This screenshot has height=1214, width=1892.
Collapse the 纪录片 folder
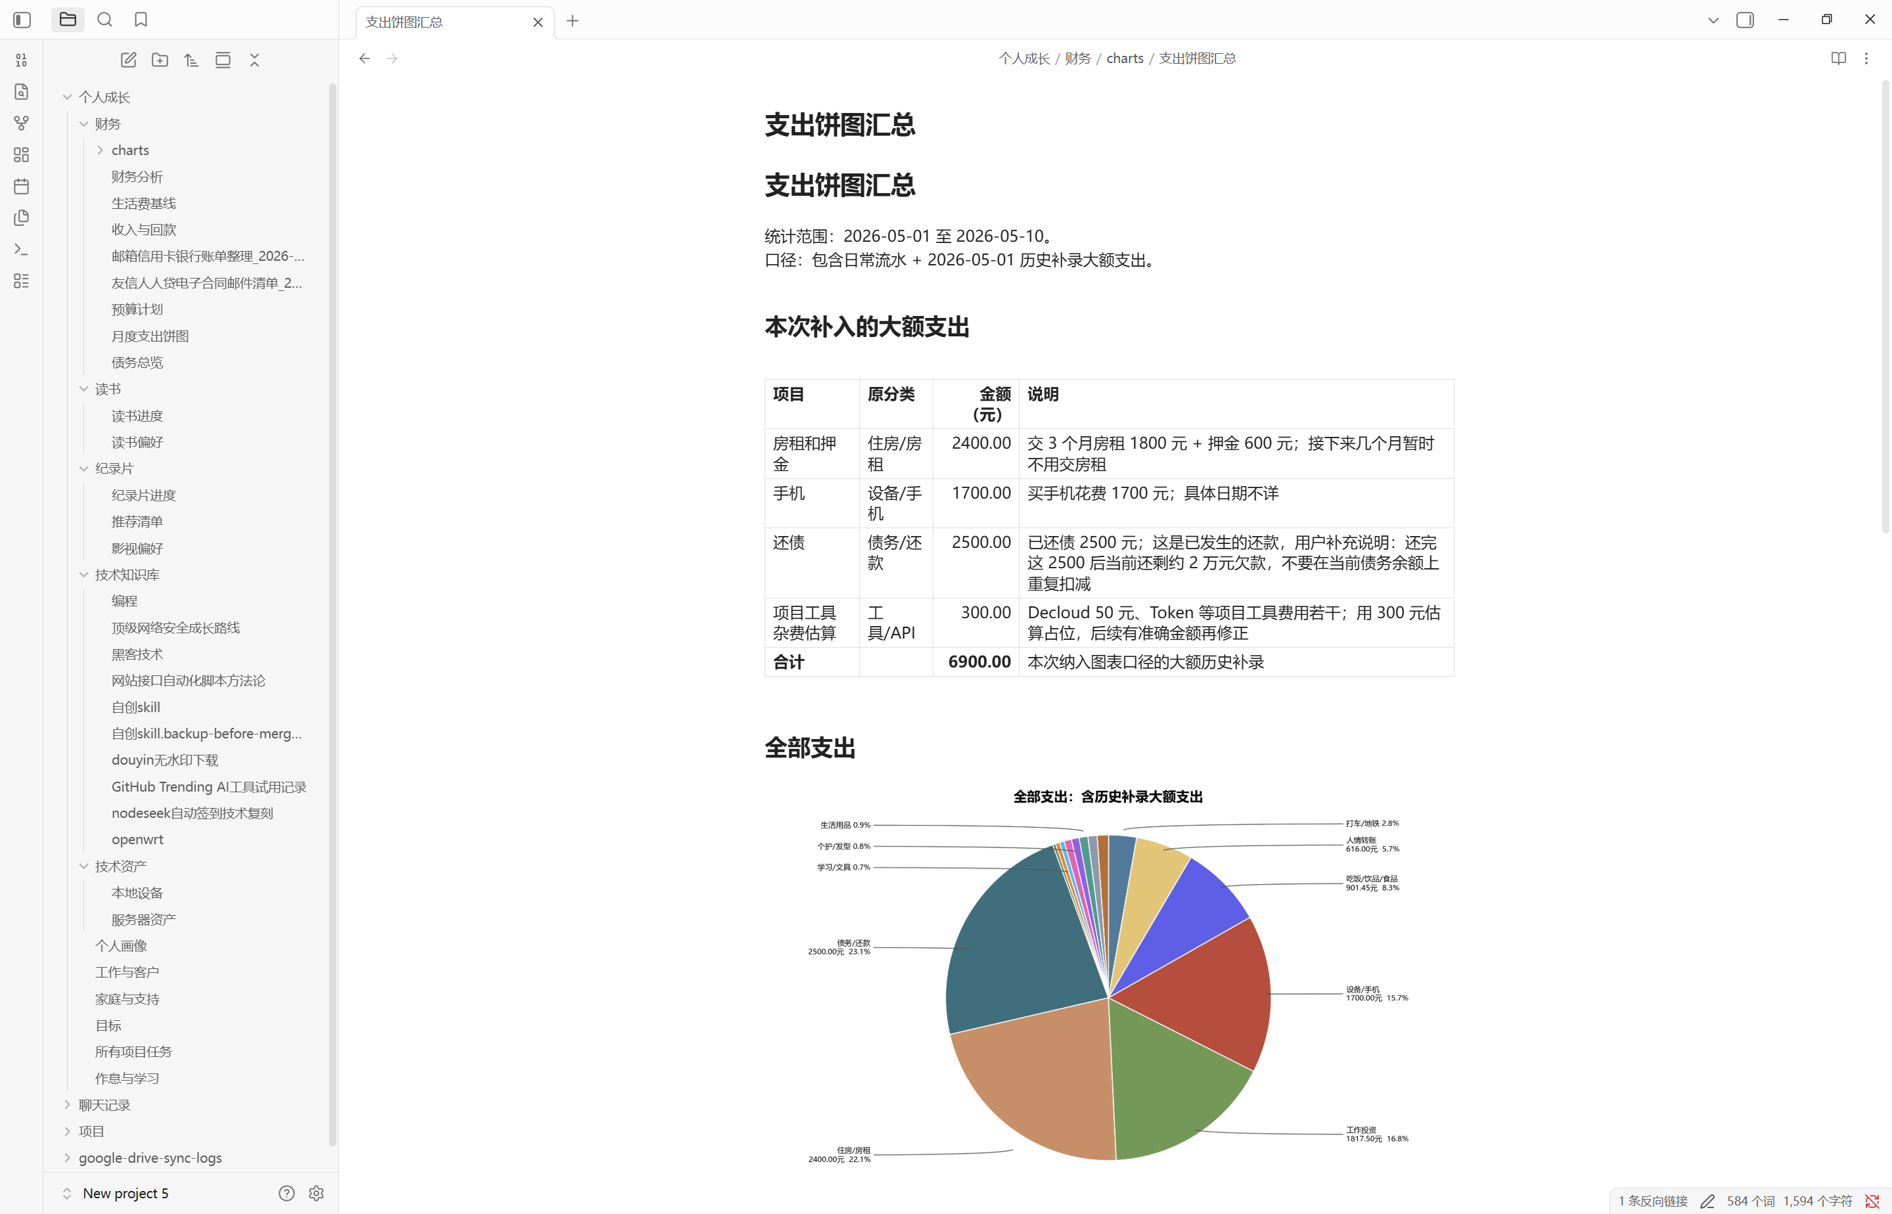[83, 468]
